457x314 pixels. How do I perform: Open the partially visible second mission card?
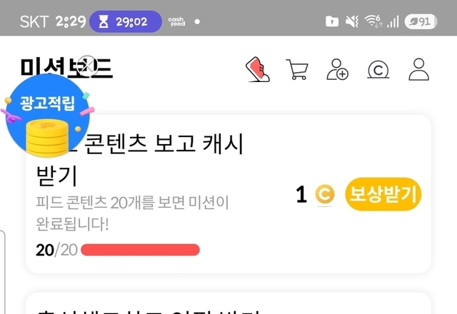[x=228, y=303]
